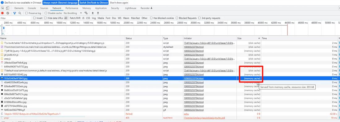Check Has blocked cookies checkbox
Viewport: 340px width, 122px height.
tap(151, 18)
